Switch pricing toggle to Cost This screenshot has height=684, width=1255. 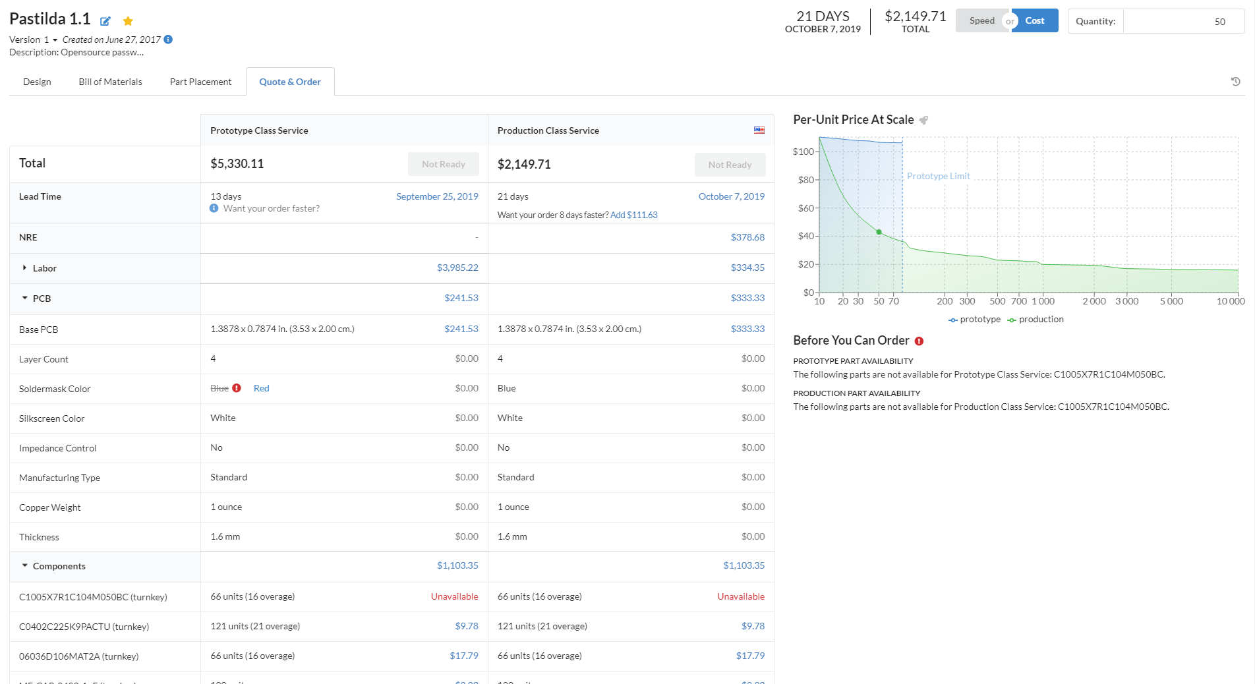pos(1035,21)
